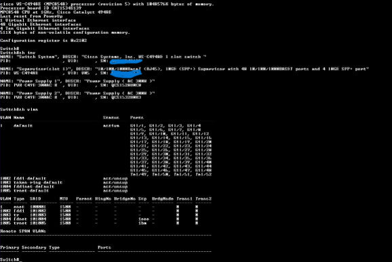This screenshot has height=262, width=392.
Task: Click the 'Switch#sh vlan' command line
Action: [x=19, y=110]
